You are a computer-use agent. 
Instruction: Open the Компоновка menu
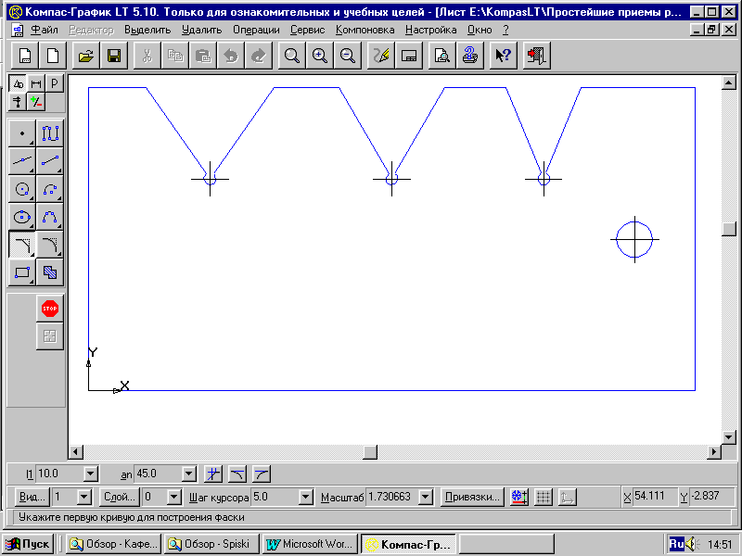pyautogui.click(x=365, y=30)
